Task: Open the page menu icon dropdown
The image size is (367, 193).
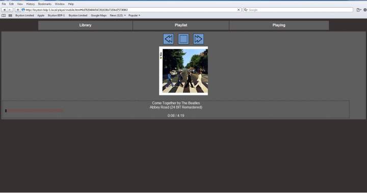Action: click(x=358, y=10)
